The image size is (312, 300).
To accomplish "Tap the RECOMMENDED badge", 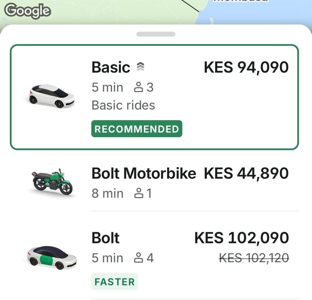I will pyautogui.click(x=137, y=129).
